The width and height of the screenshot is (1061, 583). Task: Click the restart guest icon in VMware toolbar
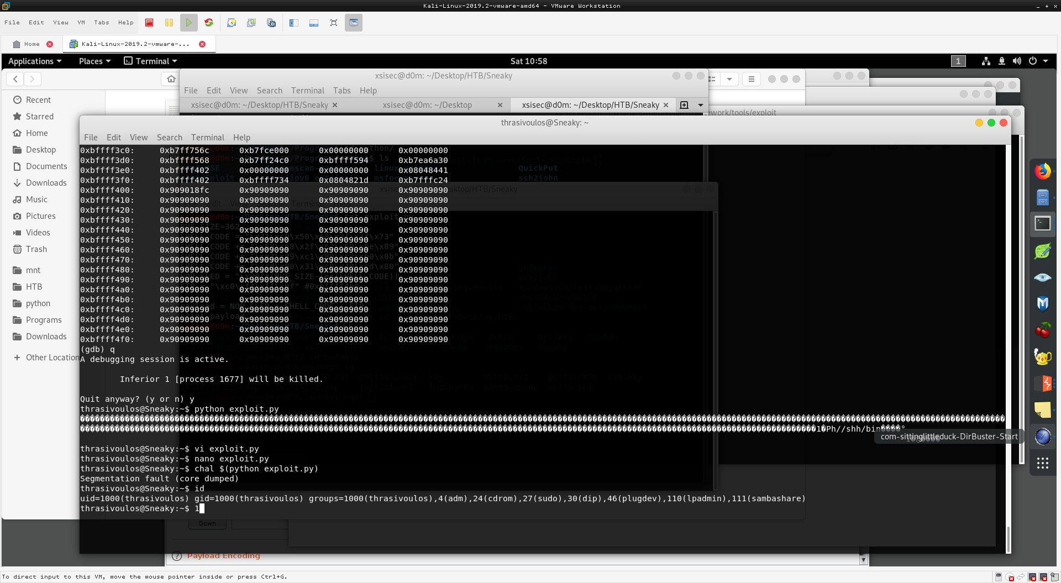(x=209, y=23)
